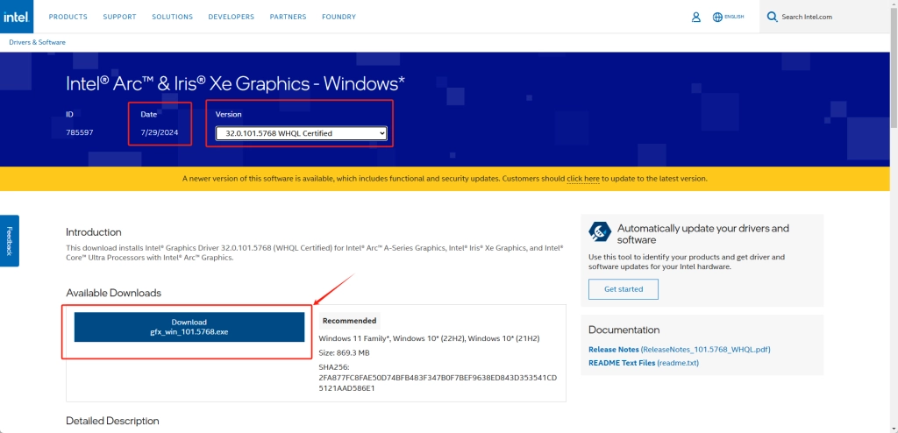Click the search magnifier icon

[x=772, y=17]
